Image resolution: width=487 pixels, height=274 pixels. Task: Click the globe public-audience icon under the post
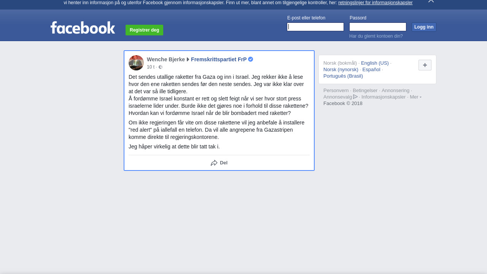(161, 67)
